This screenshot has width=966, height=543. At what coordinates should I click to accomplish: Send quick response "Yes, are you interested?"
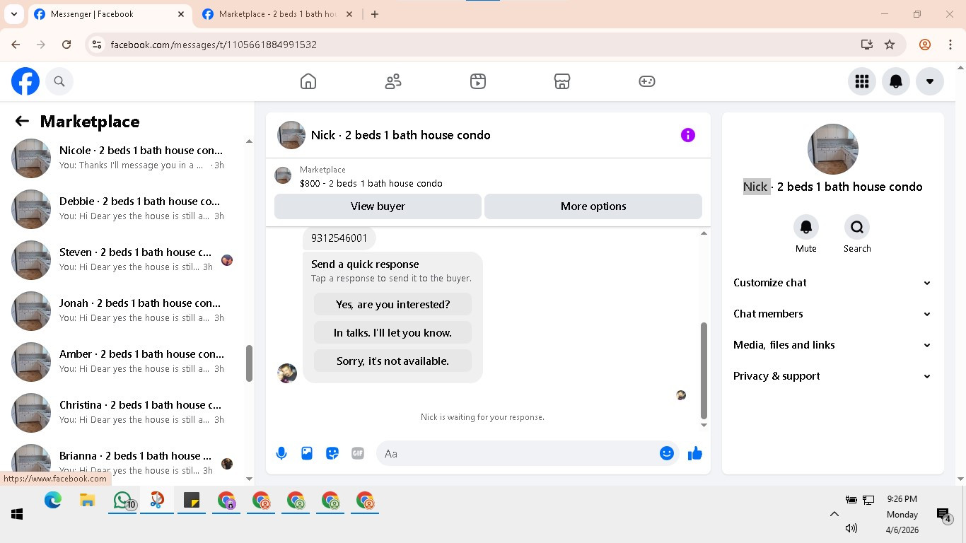392,305
